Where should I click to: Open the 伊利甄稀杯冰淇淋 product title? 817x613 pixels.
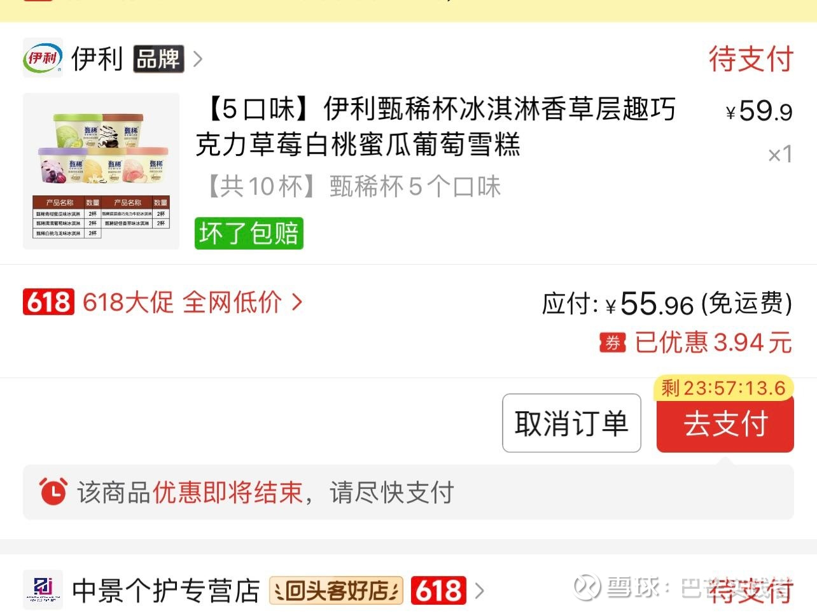pyautogui.click(x=436, y=127)
